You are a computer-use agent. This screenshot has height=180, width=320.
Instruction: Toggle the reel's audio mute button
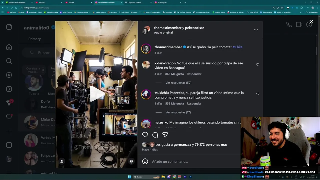pyautogui.click(x=131, y=161)
